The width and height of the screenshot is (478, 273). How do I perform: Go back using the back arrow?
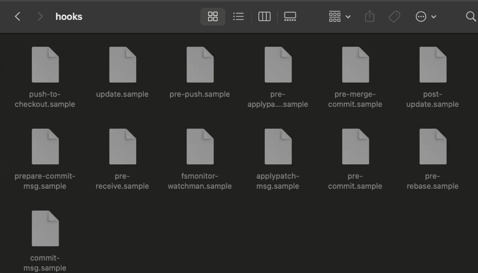(x=18, y=17)
